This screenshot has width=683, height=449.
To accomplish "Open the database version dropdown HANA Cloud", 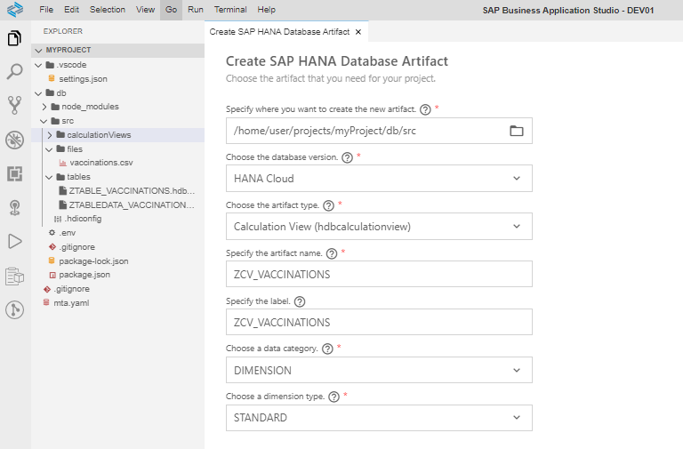I will coord(379,178).
